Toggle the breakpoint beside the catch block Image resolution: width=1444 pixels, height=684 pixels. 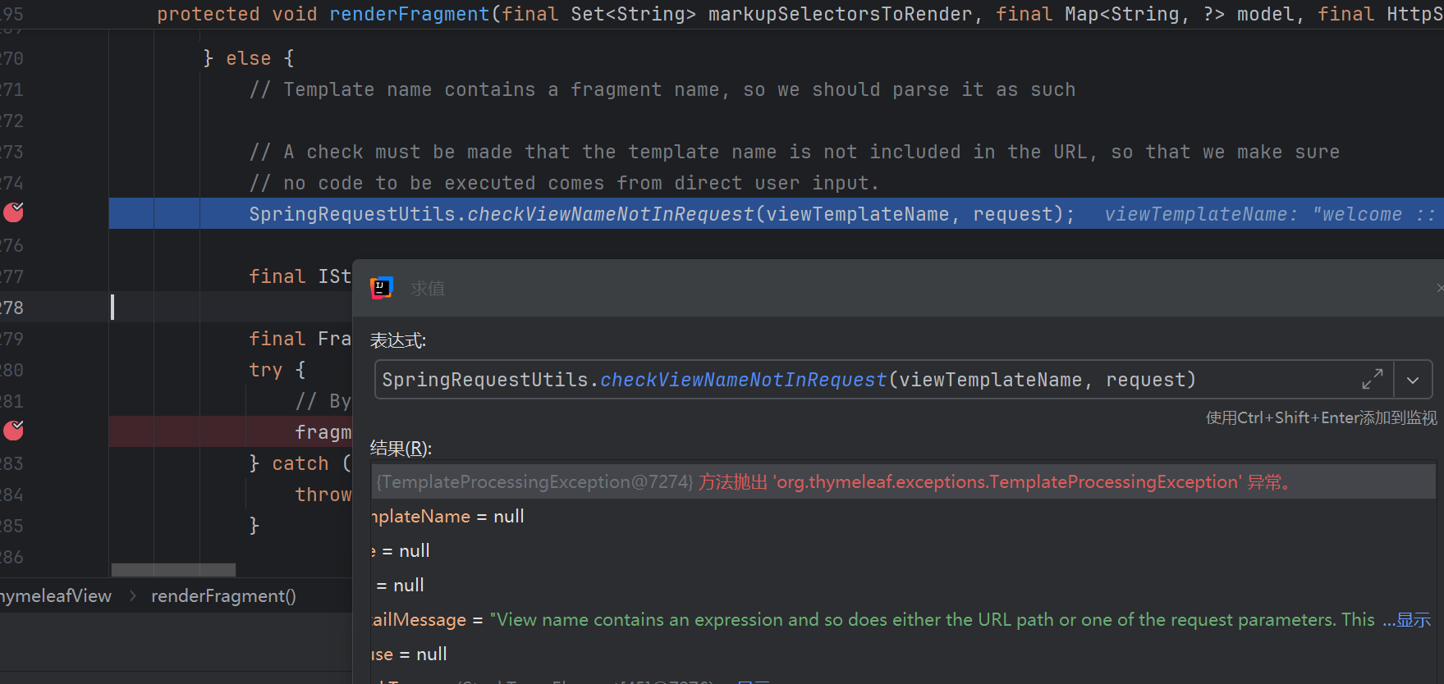[x=13, y=431]
